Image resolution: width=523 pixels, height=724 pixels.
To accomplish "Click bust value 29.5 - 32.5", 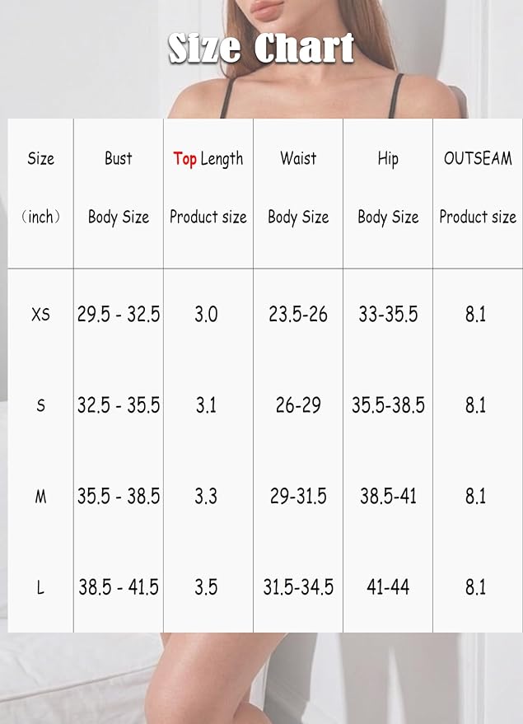I will coord(118,315).
